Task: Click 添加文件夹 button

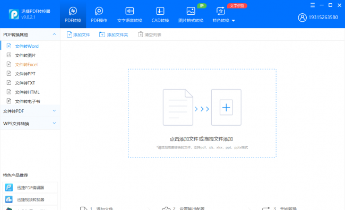Action: (x=114, y=34)
